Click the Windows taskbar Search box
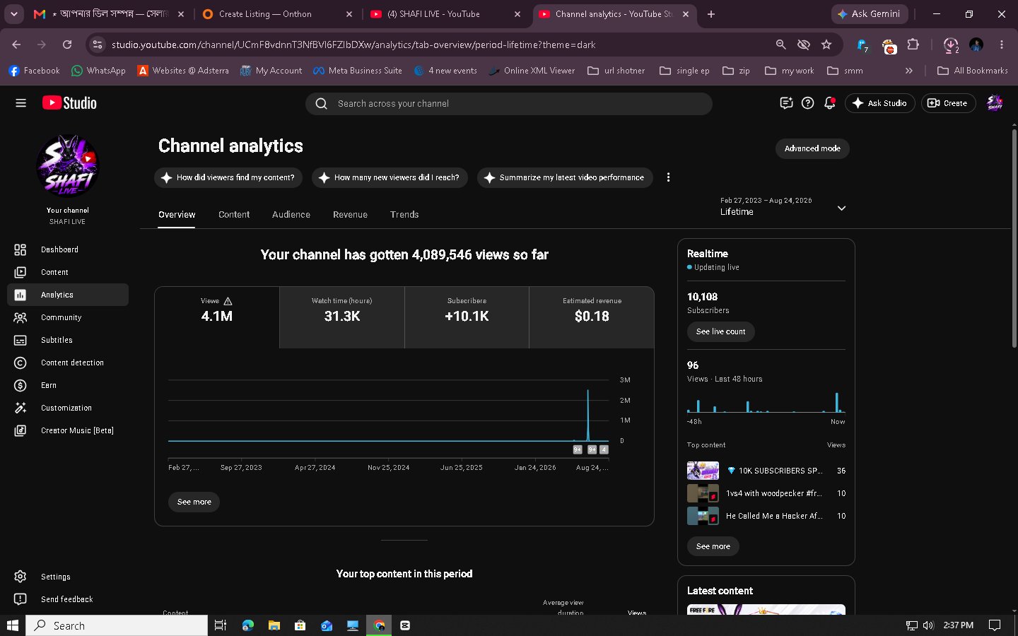 (x=117, y=625)
